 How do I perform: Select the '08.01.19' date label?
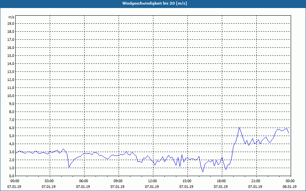[x=290, y=186]
